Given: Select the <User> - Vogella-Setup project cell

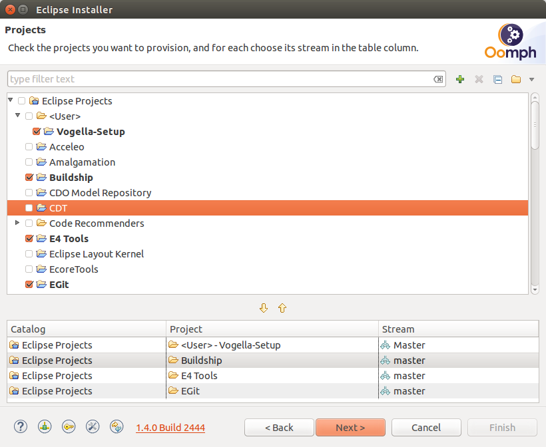Looking at the screenshot, I should click(272, 345).
